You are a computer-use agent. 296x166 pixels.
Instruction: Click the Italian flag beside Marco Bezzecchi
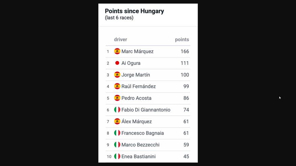tap(117, 144)
